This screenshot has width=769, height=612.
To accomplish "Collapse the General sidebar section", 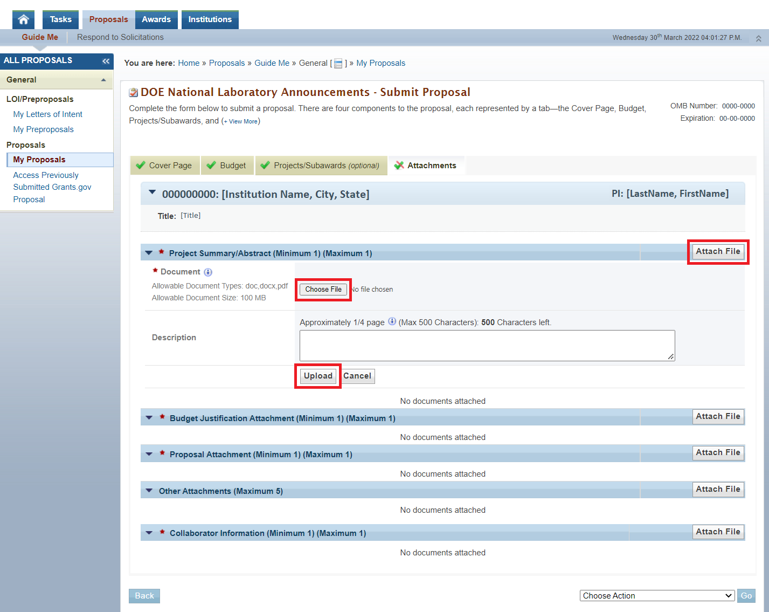I will pos(103,80).
